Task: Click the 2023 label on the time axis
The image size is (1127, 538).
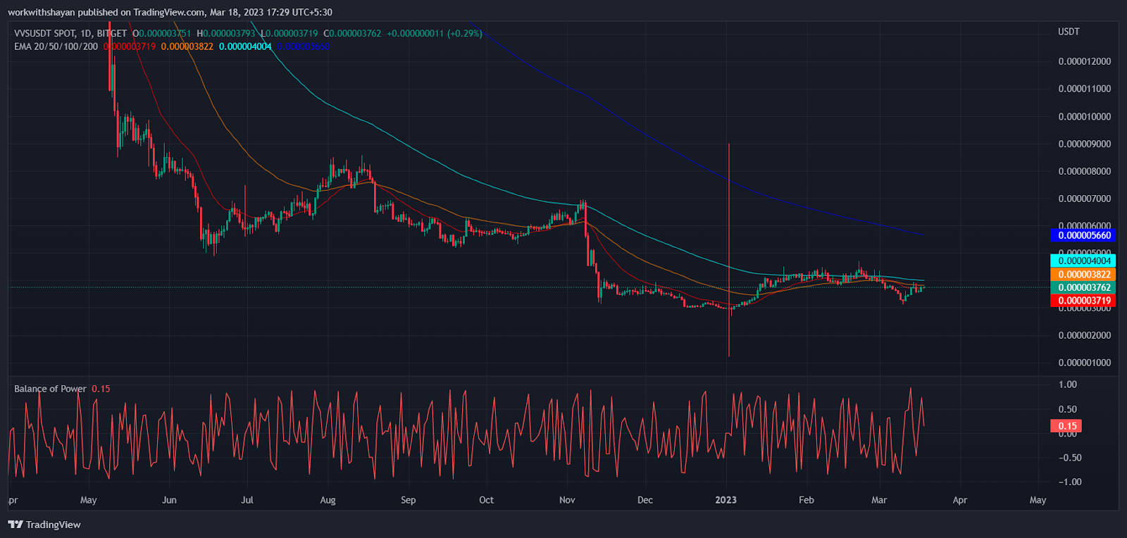Action: [x=726, y=500]
